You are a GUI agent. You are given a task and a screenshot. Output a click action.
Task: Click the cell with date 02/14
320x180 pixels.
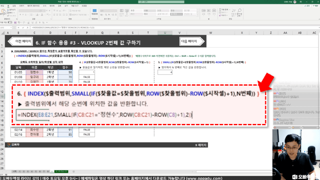[18, 130]
